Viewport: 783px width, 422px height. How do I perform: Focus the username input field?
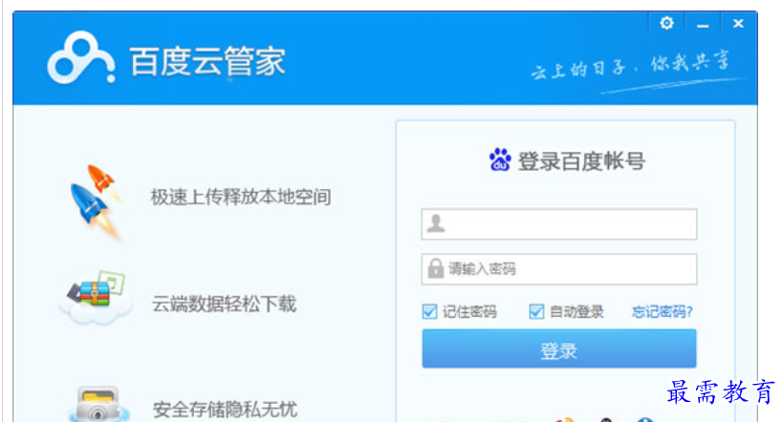click(x=558, y=224)
